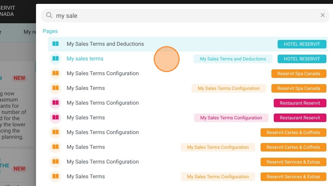Click the magnifier search icon
The height and width of the screenshot is (186, 333).
tap(49, 15)
